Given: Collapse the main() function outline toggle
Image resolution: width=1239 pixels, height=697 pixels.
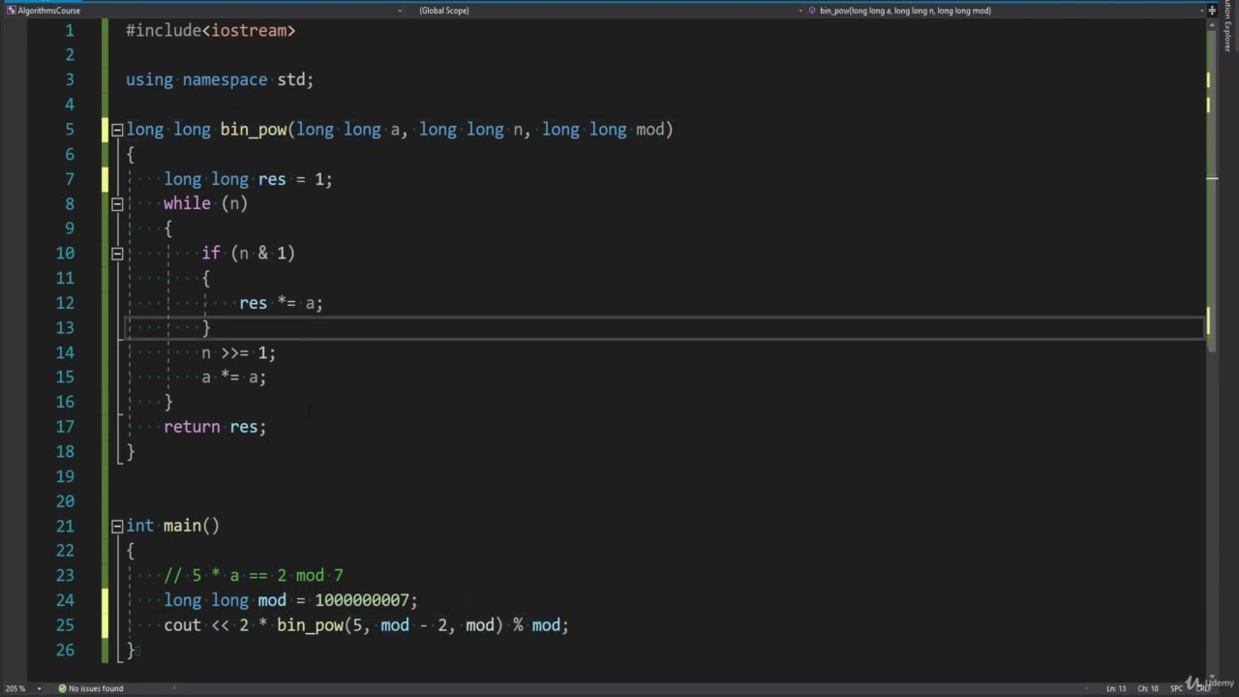Looking at the screenshot, I should click(117, 527).
